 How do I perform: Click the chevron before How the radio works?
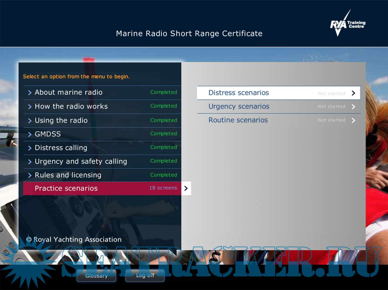(30, 107)
